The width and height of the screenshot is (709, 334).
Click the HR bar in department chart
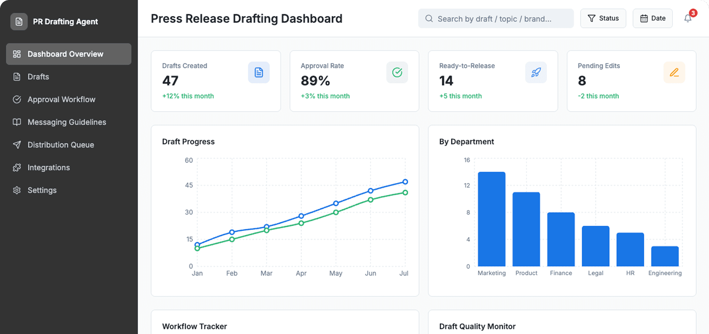point(630,249)
